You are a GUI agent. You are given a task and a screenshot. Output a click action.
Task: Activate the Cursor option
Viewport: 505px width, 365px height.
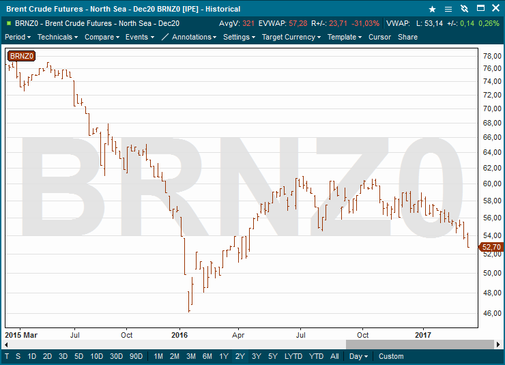pos(379,37)
